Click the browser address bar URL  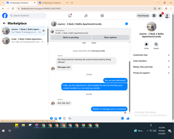point(41,8)
